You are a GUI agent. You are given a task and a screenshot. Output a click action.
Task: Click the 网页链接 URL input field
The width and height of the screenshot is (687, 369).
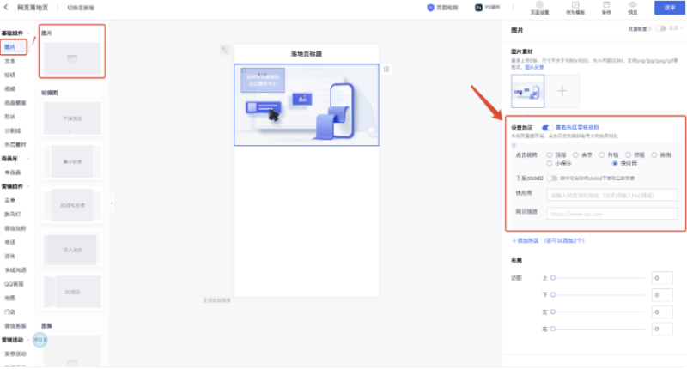611,213
